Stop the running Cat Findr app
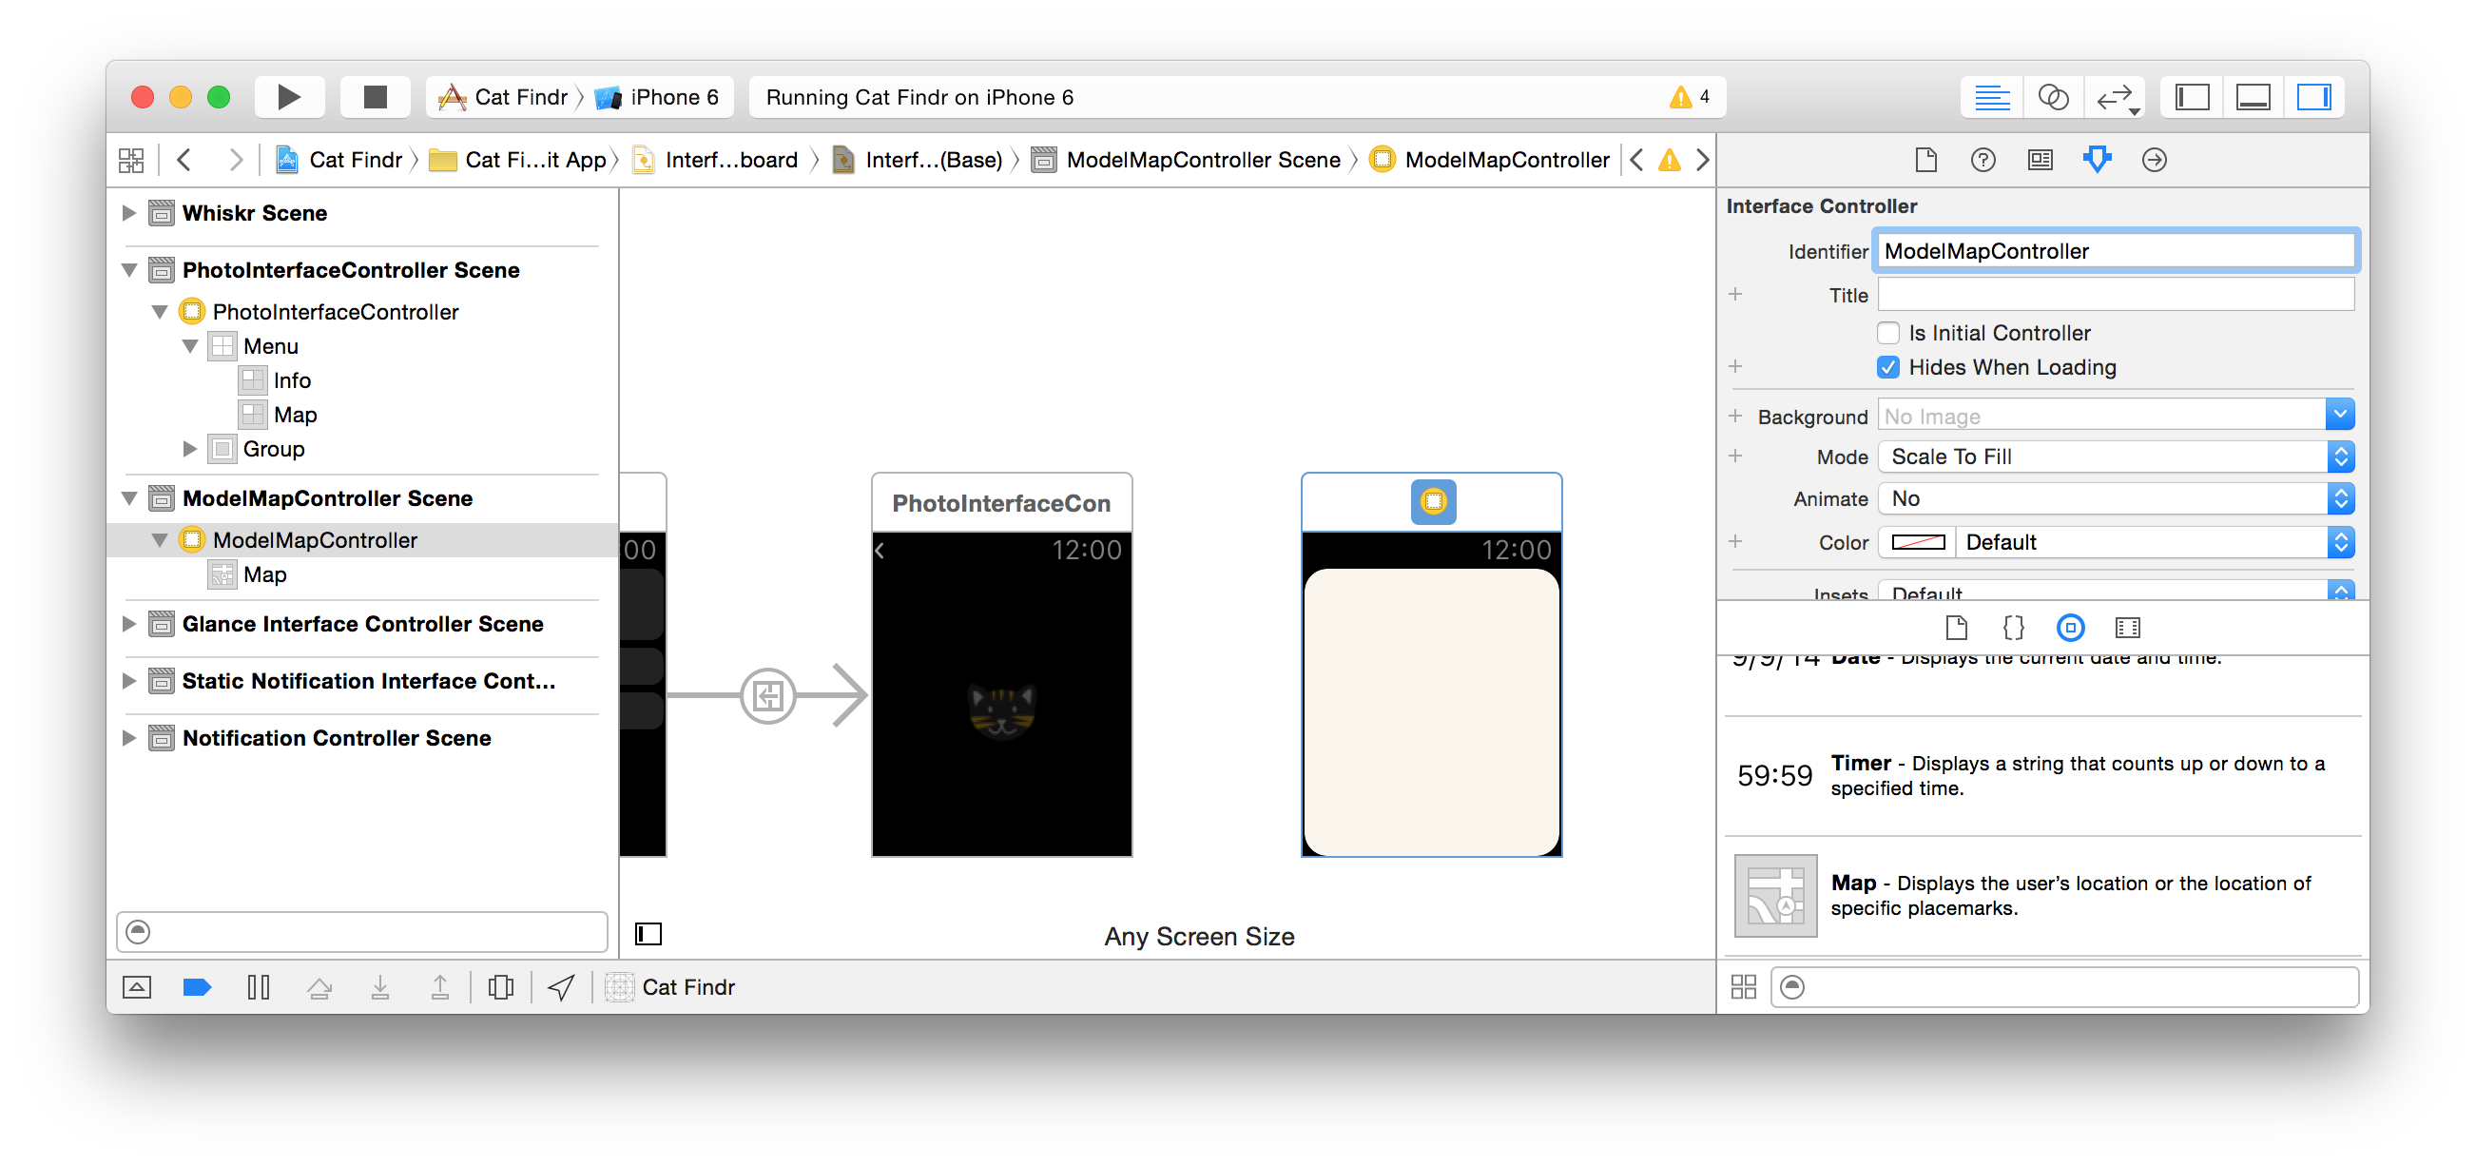The image size is (2476, 1166). point(375,97)
